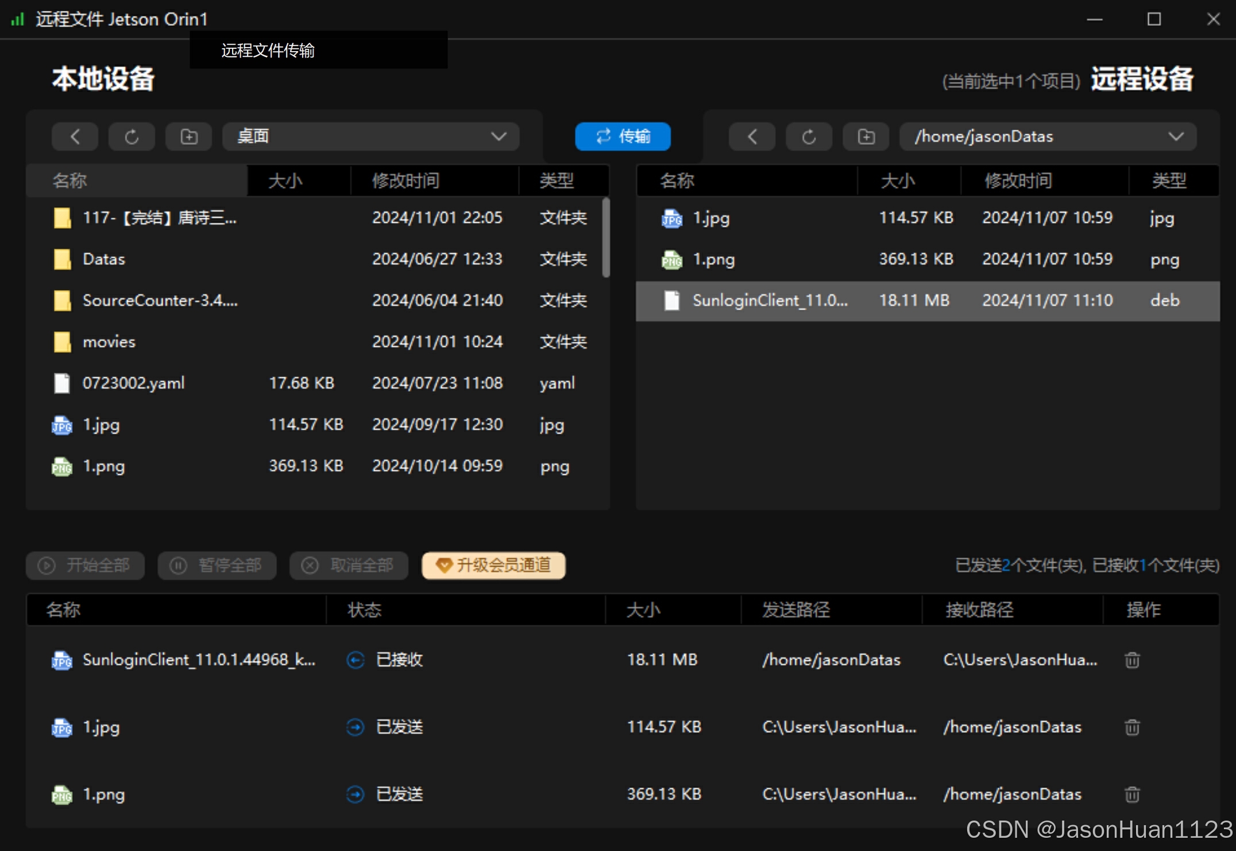Select the Datas folder in local list
The image size is (1236, 851).
coord(104,260)
